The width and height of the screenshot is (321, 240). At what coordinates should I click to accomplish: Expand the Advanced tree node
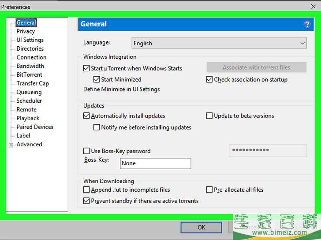11,145
